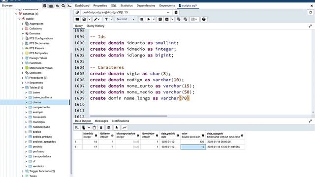Select row 2 via its row number

78,147
